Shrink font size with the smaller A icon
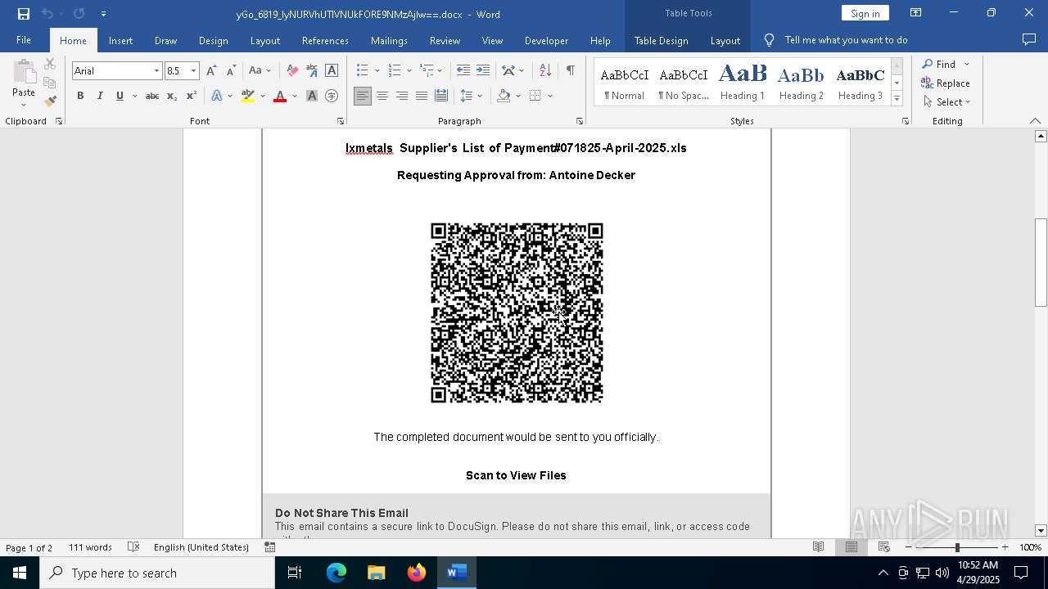 (231, 71)
